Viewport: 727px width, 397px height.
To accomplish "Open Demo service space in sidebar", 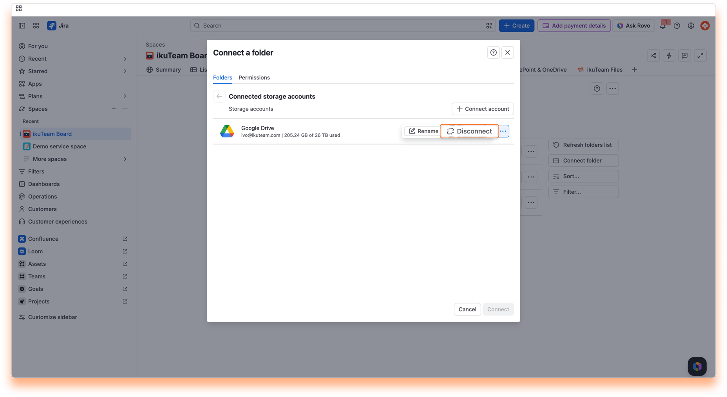I will [x=76, y=146].
